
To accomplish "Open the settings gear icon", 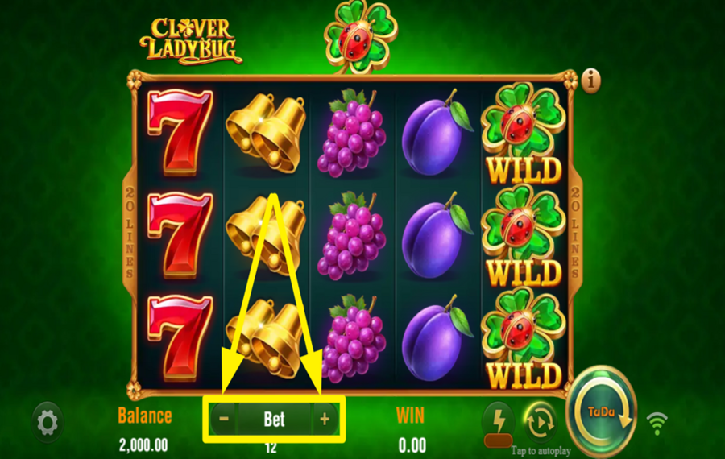I will [48, 422].
